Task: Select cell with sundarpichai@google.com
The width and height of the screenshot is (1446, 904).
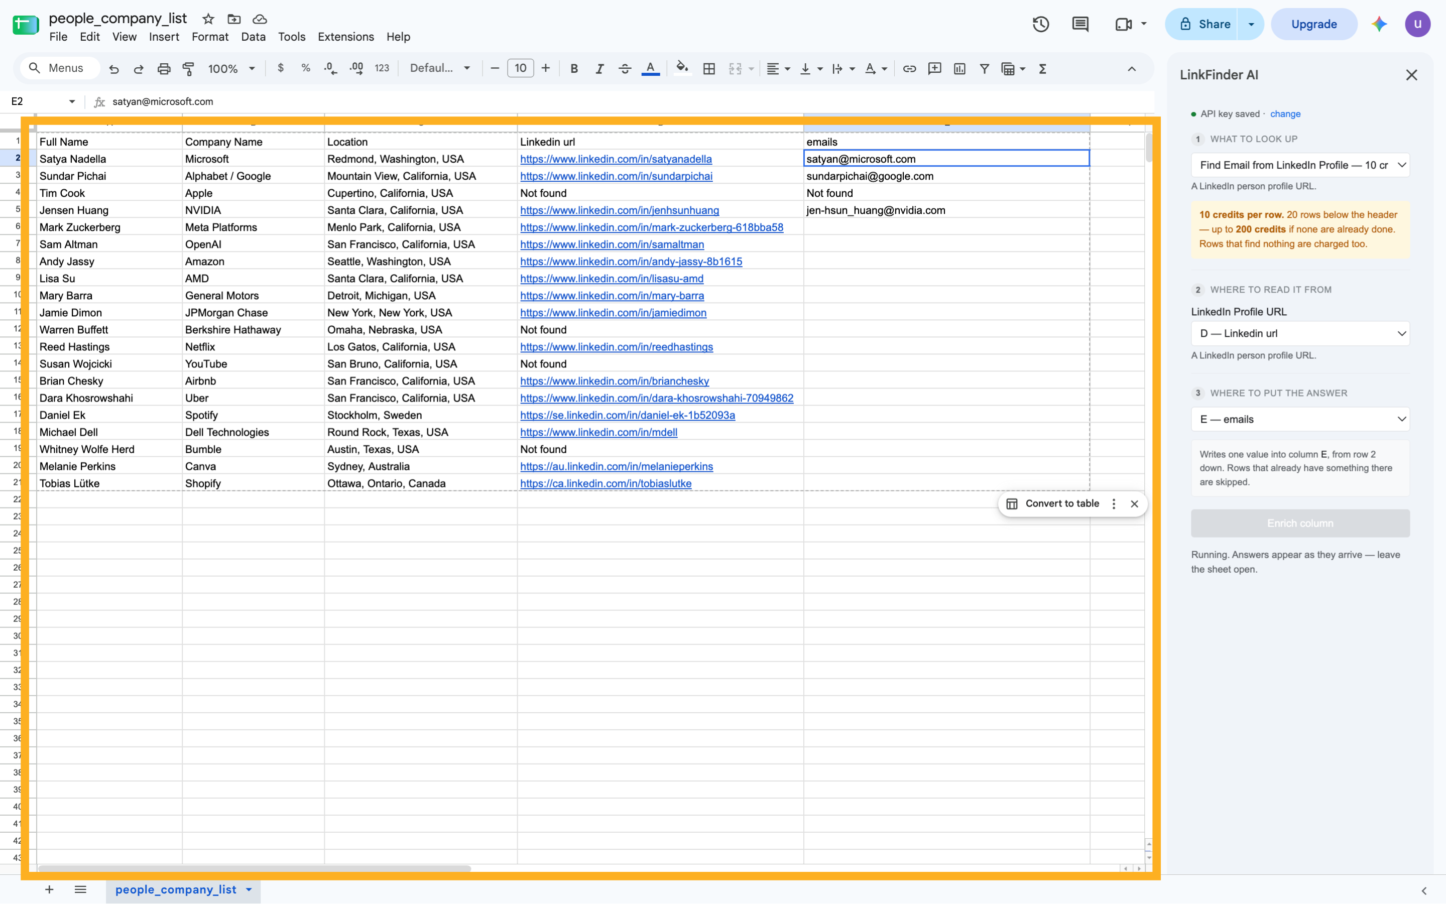Action: point(946,176)
